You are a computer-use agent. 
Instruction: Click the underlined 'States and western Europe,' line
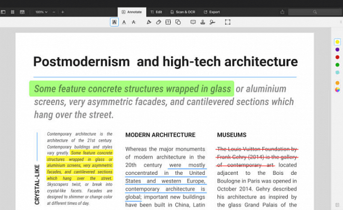pos(166,181)
